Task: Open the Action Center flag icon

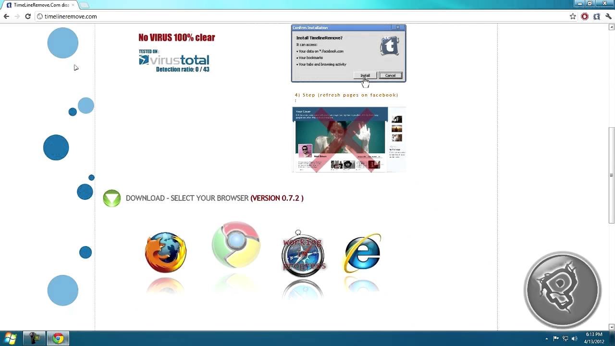Action: [x=556, y=339]
